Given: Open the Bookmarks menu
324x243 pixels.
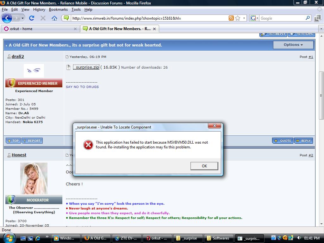Looking at the screenshot, I should coord(58,9).
